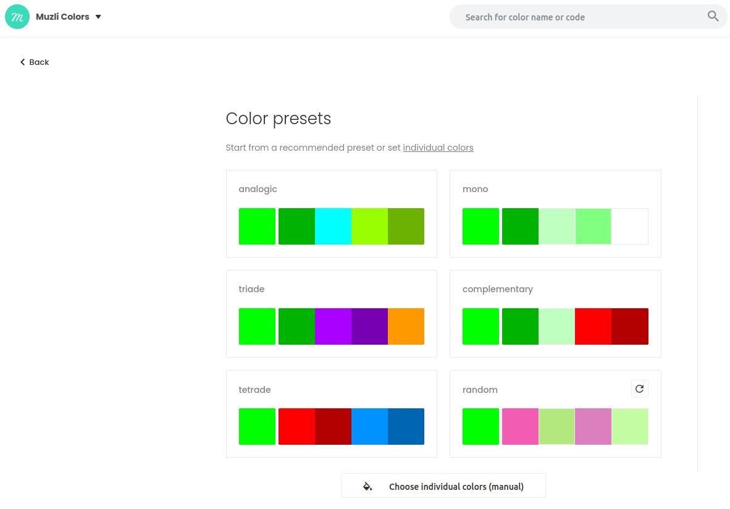Pick the orange swatch in triade preset
Image resolution: width=730 pixels, height=509 pixels.
click(x=406, y=326)
